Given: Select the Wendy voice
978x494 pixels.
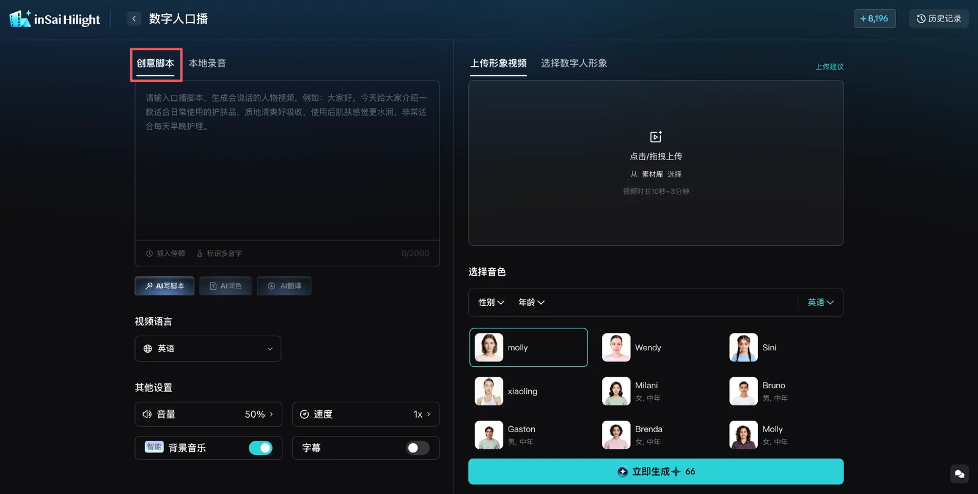Looking at the screenshot, I should tap(655, 347).
